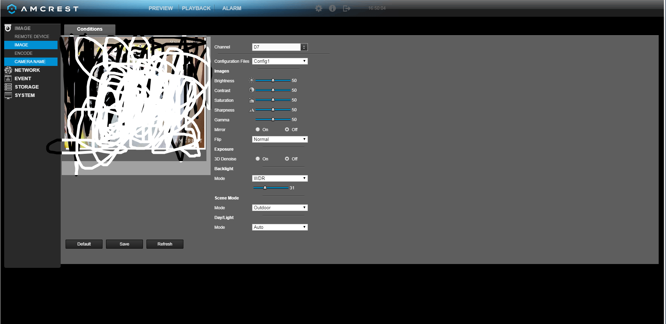Click the Contrast half-circle icon
This screenshot has width=666, height=324.
(251, 90)
